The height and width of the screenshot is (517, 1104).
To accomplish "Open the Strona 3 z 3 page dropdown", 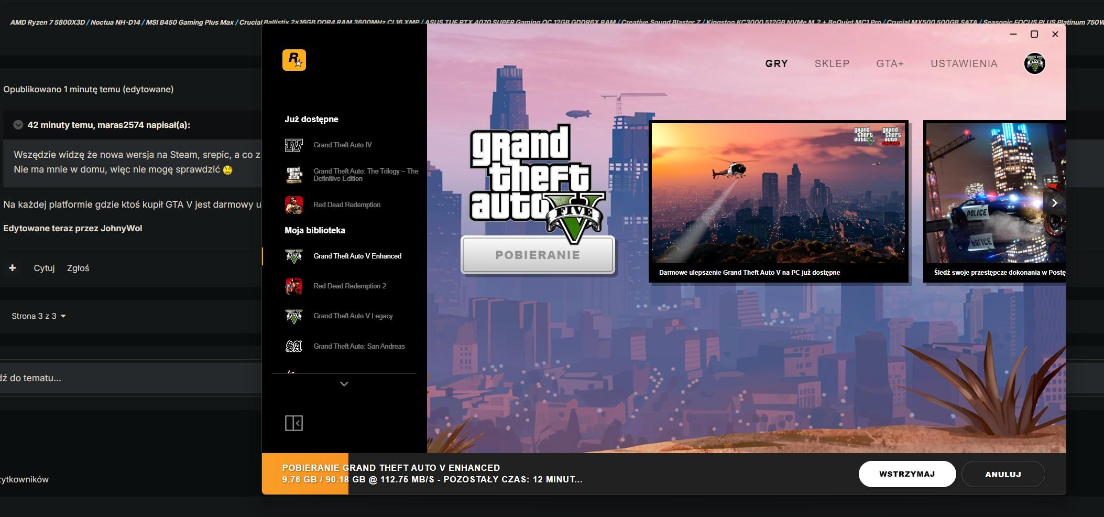I will point(39,316).
